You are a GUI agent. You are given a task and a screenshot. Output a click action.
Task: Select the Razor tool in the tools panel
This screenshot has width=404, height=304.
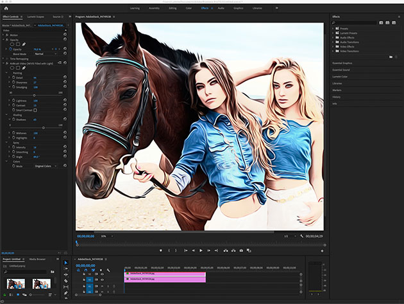[x=65, y=281]
